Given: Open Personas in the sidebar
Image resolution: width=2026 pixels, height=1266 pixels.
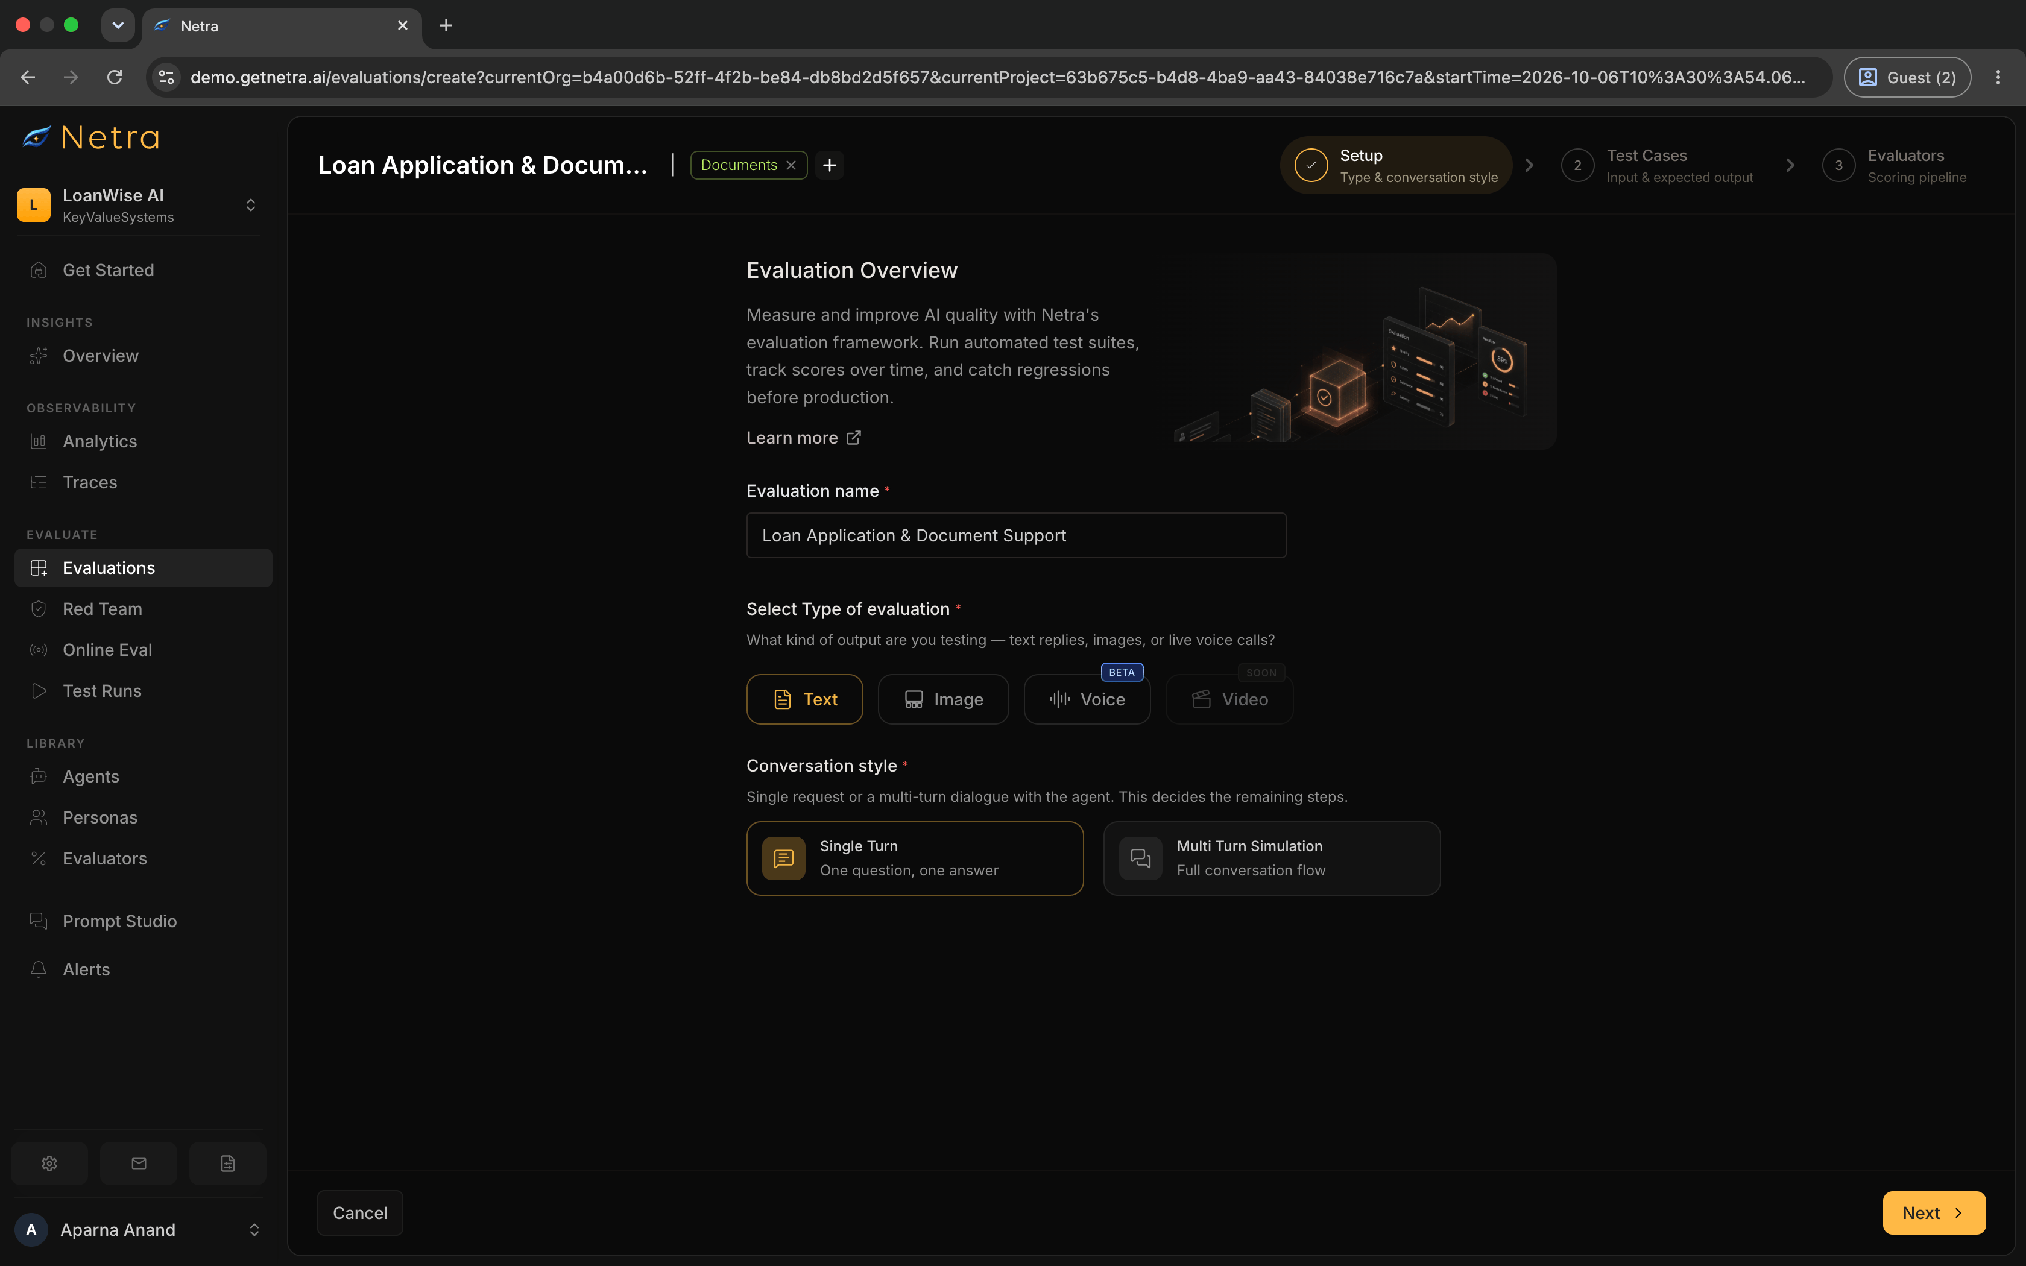Looking at the screenshot, I should pyautogui.click(x=143, y=817).
